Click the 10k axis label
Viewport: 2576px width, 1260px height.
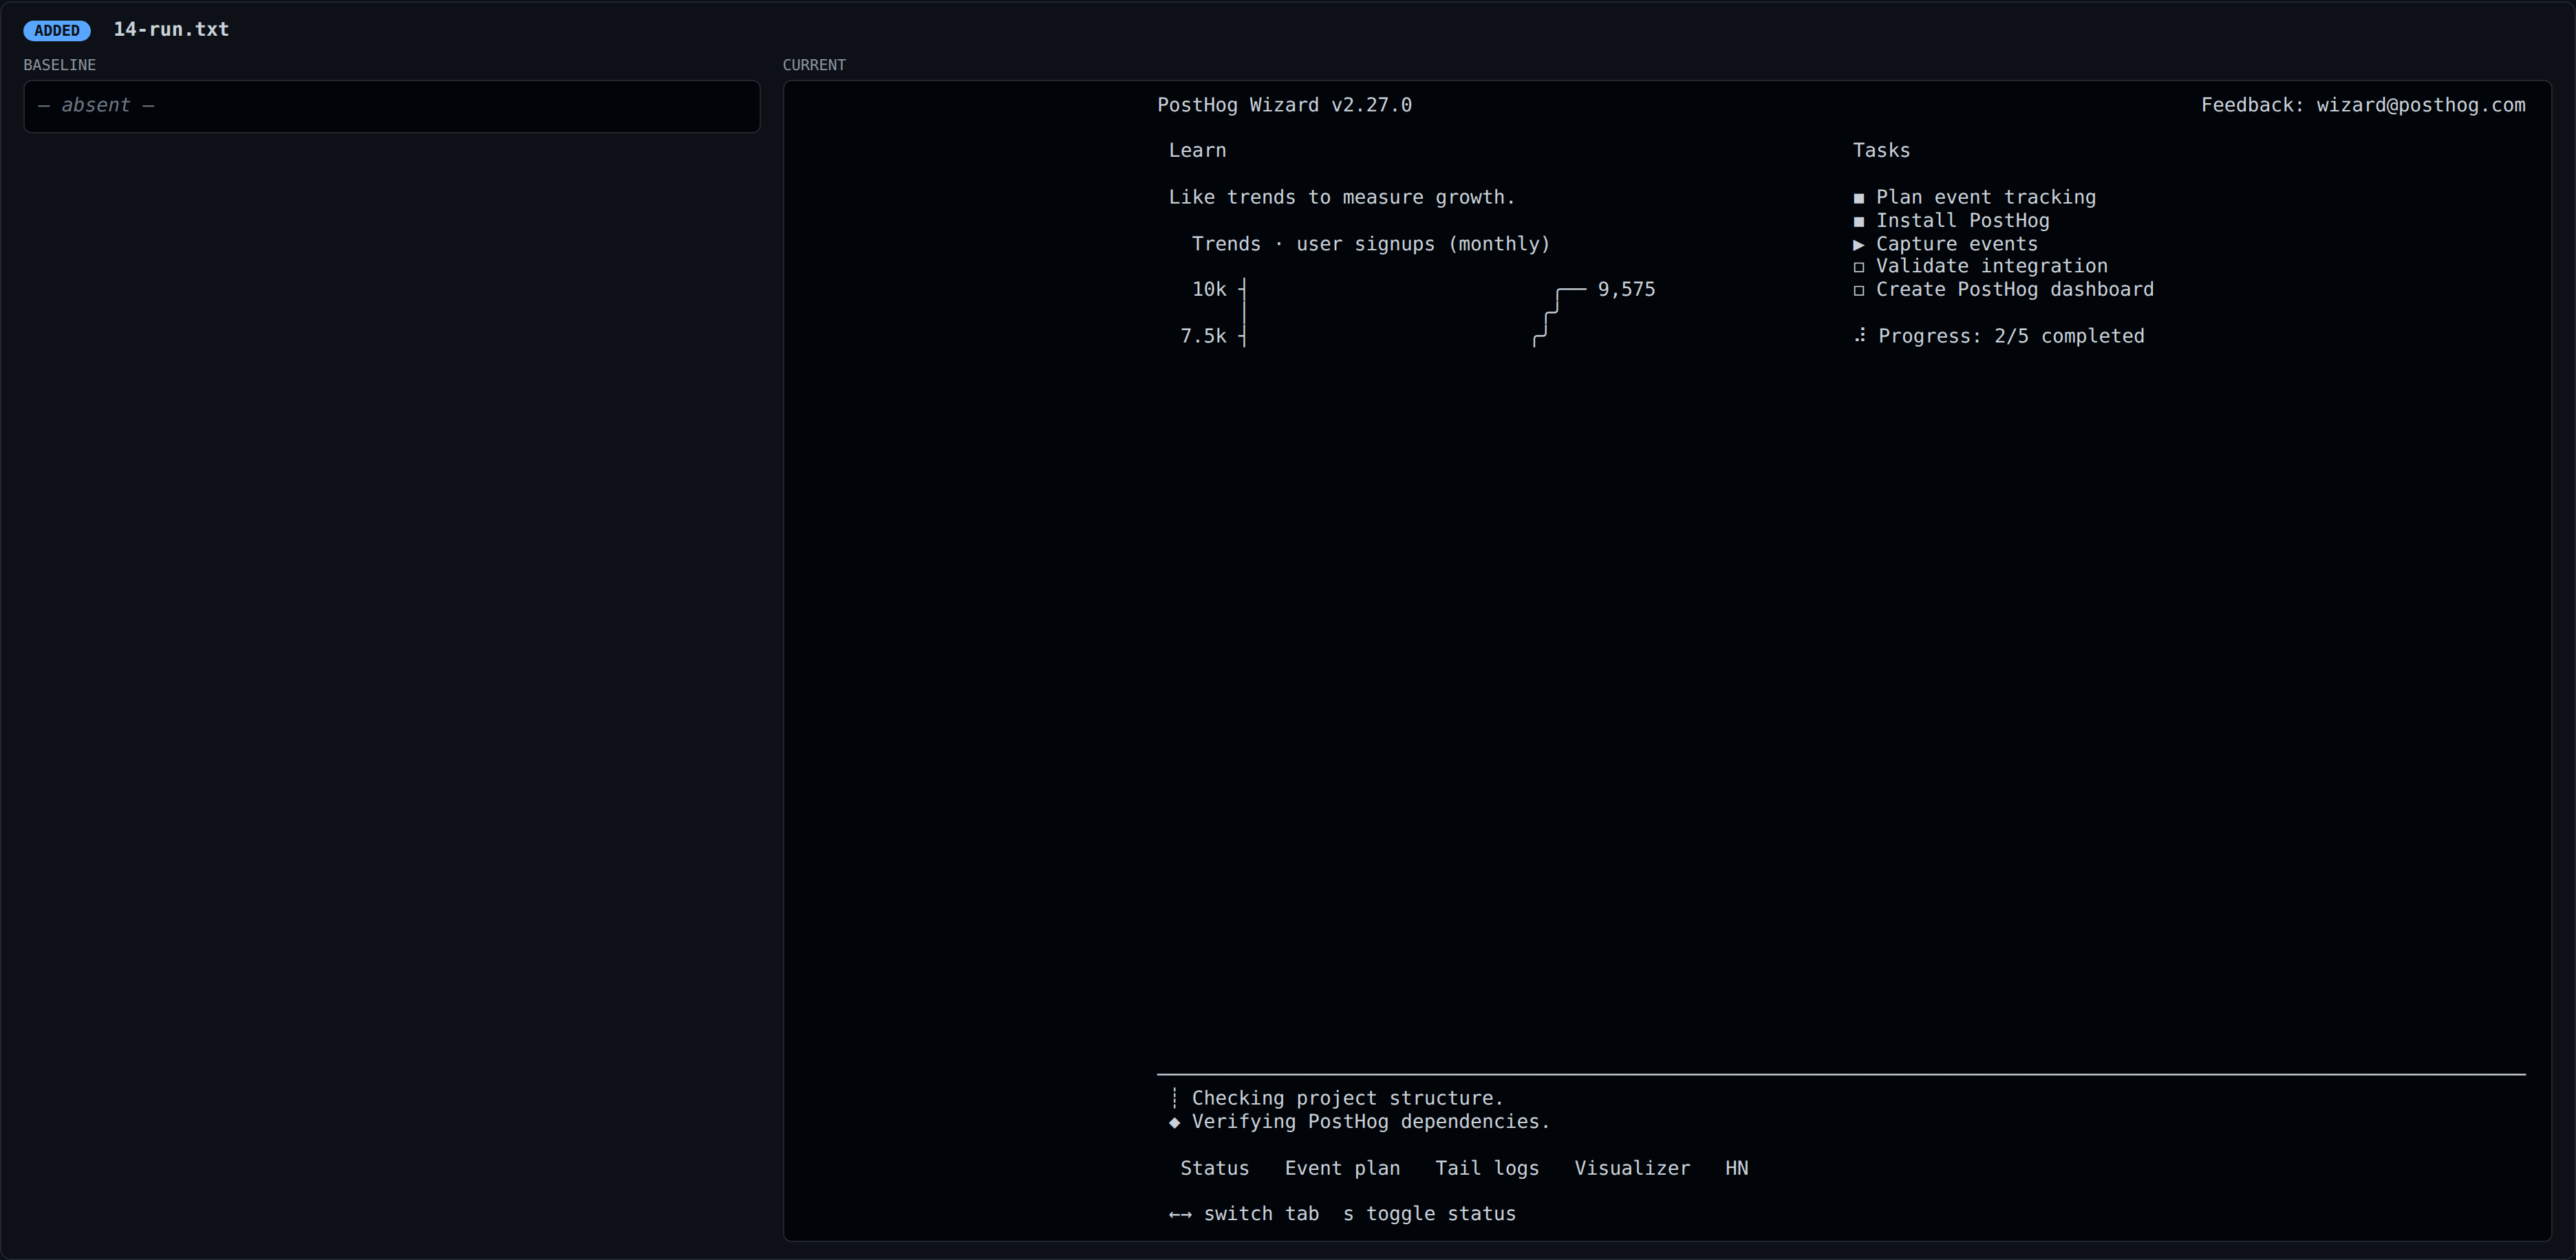(x=1208, y=289)
